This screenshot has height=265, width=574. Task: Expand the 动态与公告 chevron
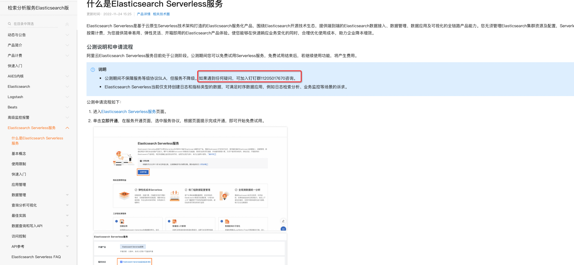click(x=67, y=35)
